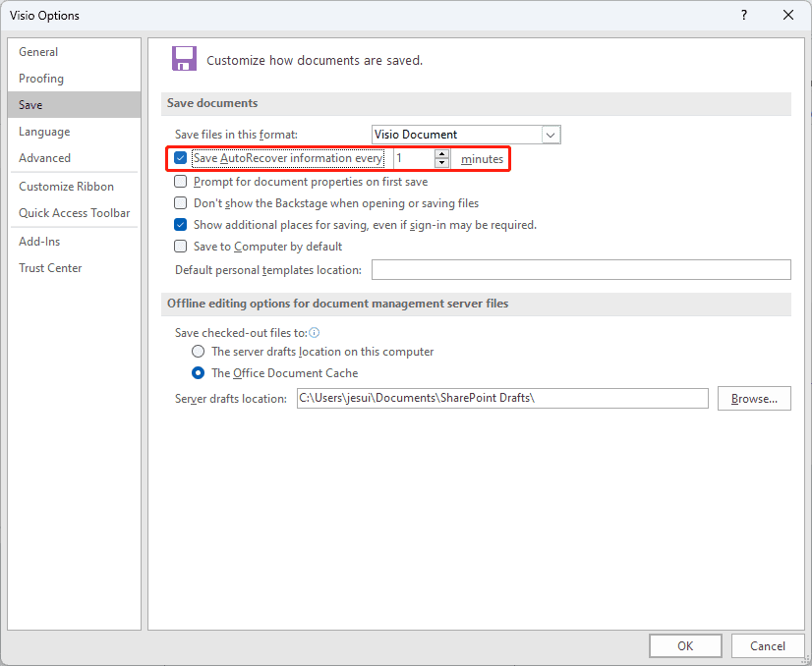
Task: Click the purple floppy disk save icon
Action: (x=184, y=59)
